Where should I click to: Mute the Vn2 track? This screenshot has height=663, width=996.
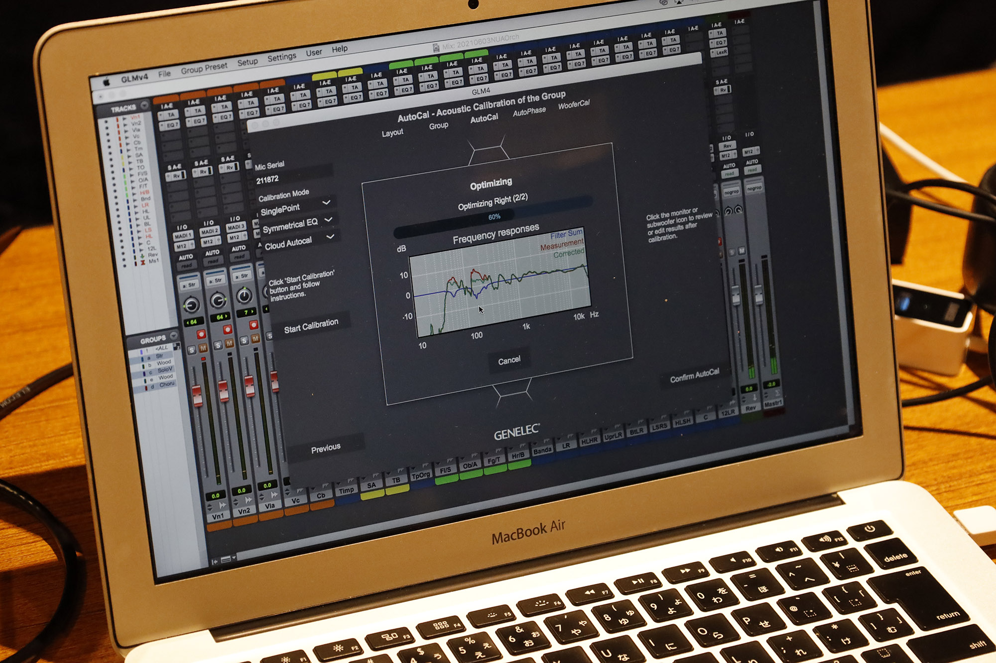point(230,343)
